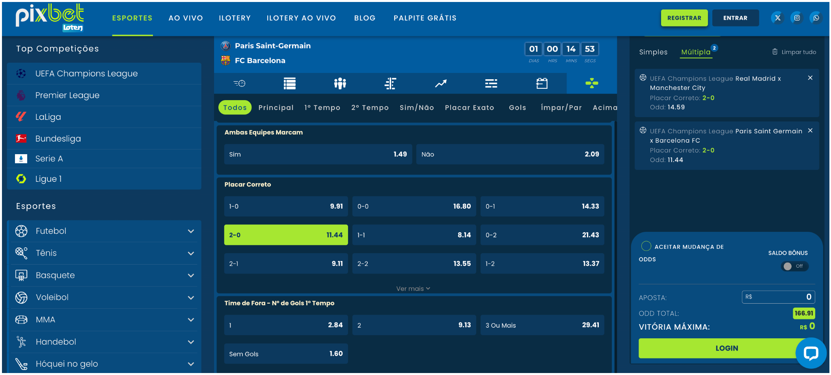The image size is (831, 375).
Task: Open the Instagram social icon
Action: click(797, 18)
